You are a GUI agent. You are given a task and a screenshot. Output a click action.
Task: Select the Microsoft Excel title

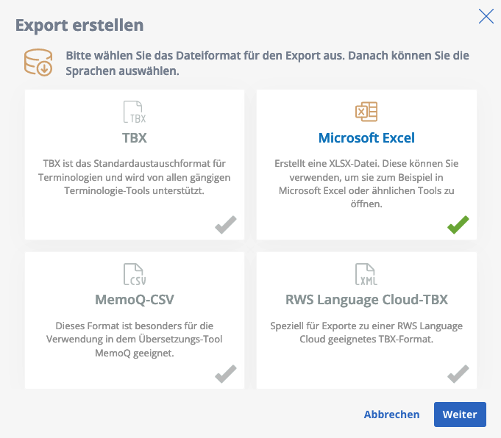pos(366,138)
